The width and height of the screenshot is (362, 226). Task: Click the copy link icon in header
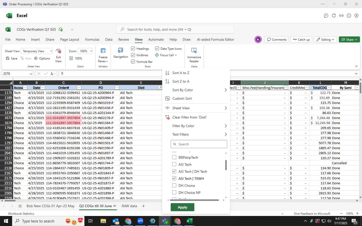click(341, 16)
